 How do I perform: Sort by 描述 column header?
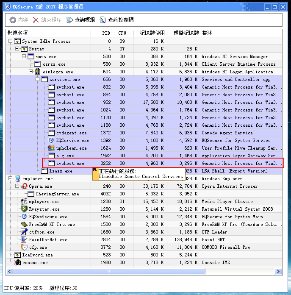241,33
